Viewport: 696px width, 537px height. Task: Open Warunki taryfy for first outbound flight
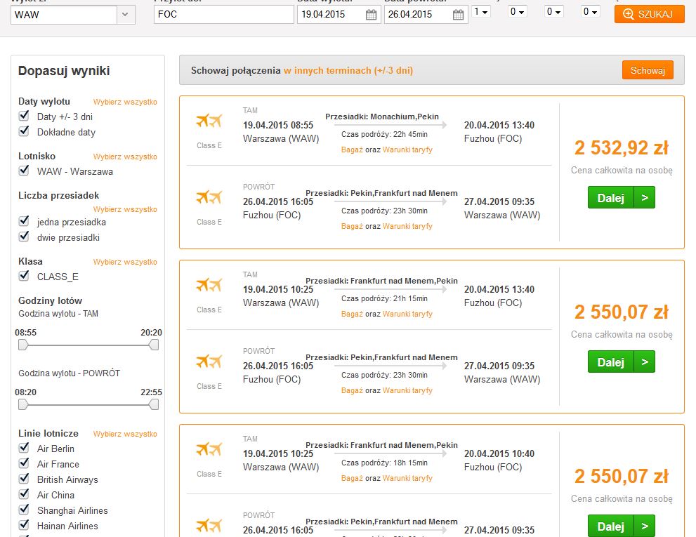click(407, 150)
